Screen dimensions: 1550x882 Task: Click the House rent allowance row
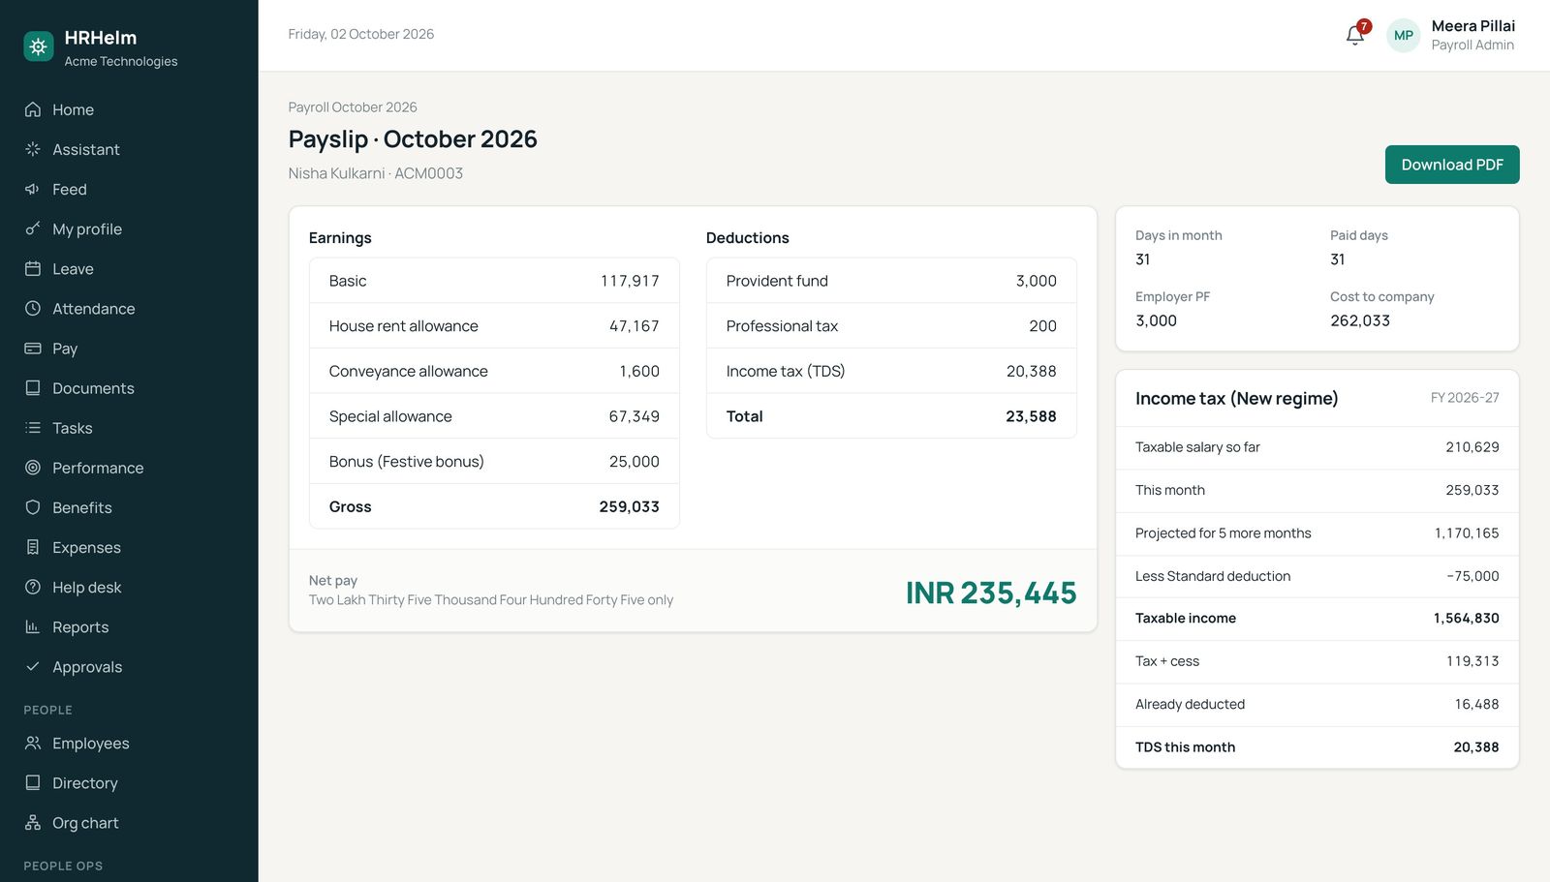(494, 325)
